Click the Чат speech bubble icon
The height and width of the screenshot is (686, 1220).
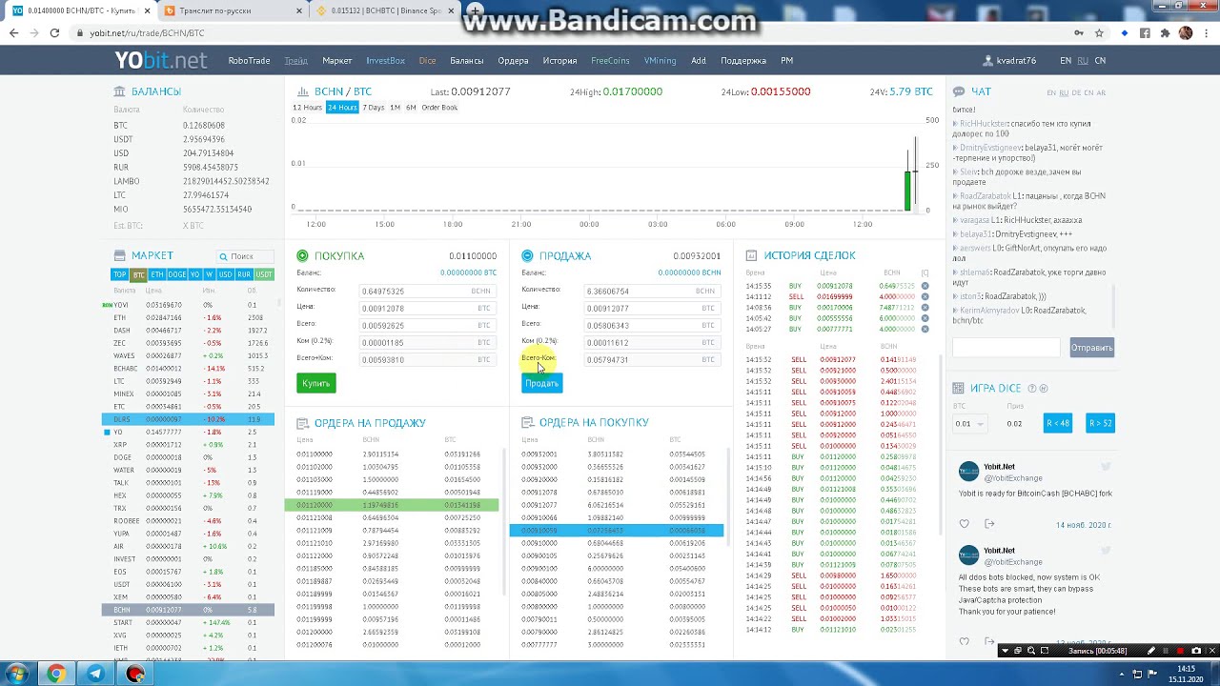click(x=959, y=91)
